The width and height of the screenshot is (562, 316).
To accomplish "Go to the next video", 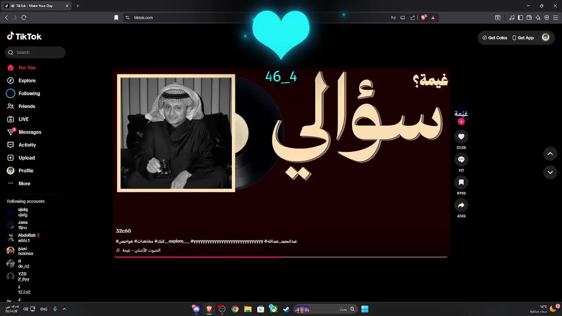I will click(x=550, y=172).
